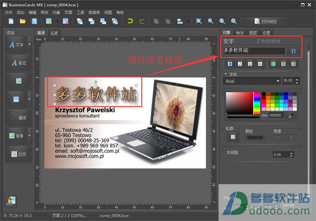Align text to the center
Viewport: 316px width, 221px height.
click(x=283, y=64)
